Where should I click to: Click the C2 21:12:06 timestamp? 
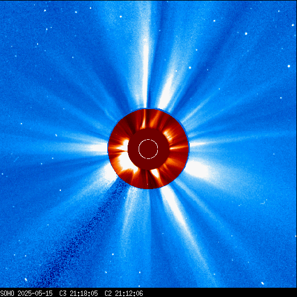point(124,294)
